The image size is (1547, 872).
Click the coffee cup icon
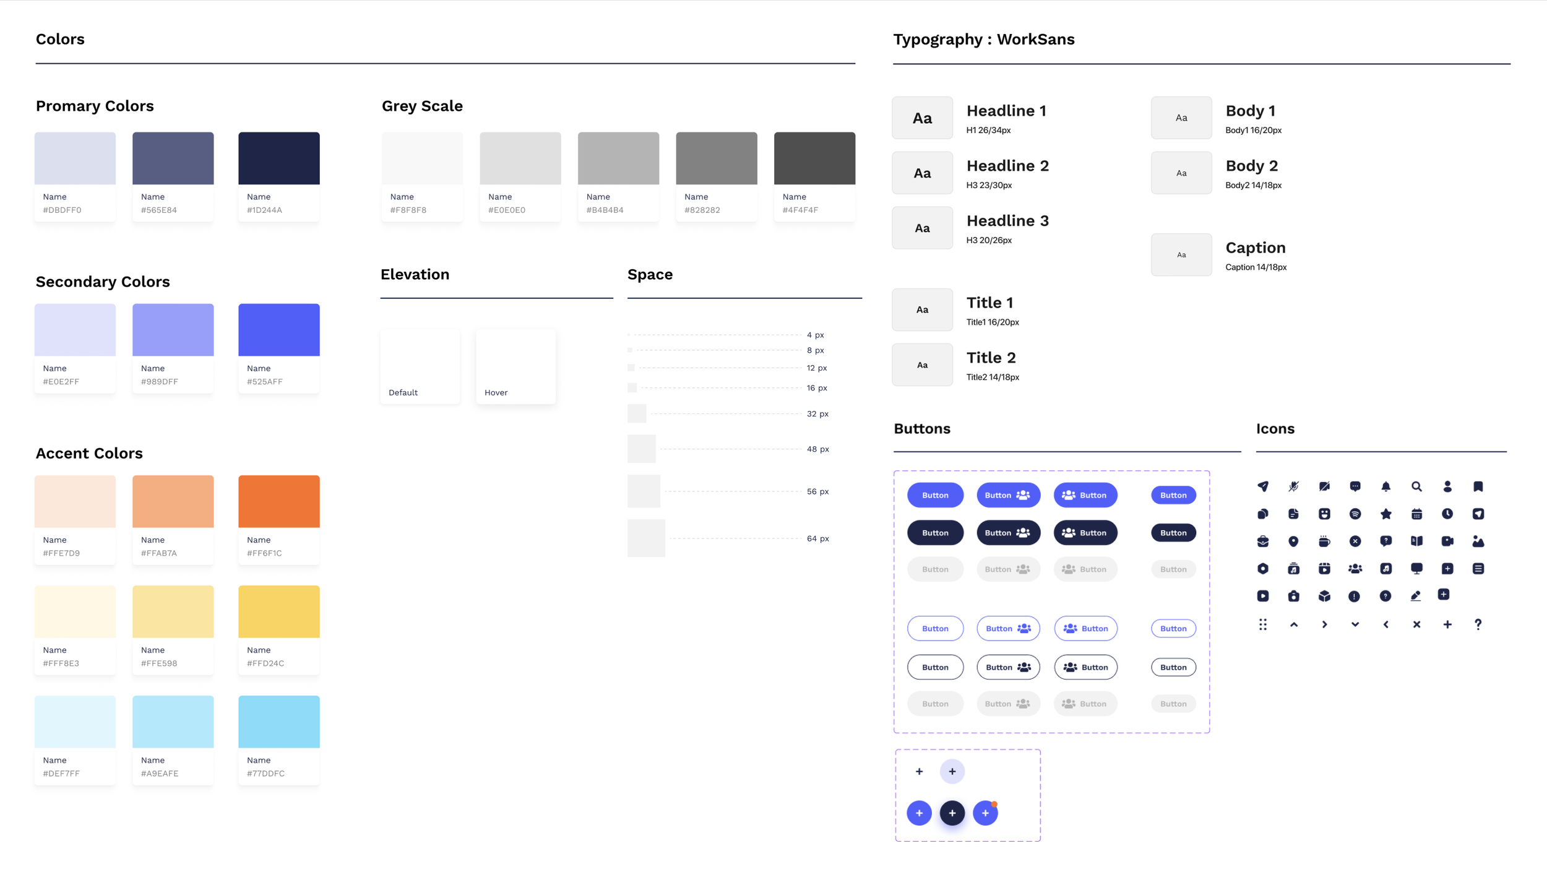(1324, 542)
